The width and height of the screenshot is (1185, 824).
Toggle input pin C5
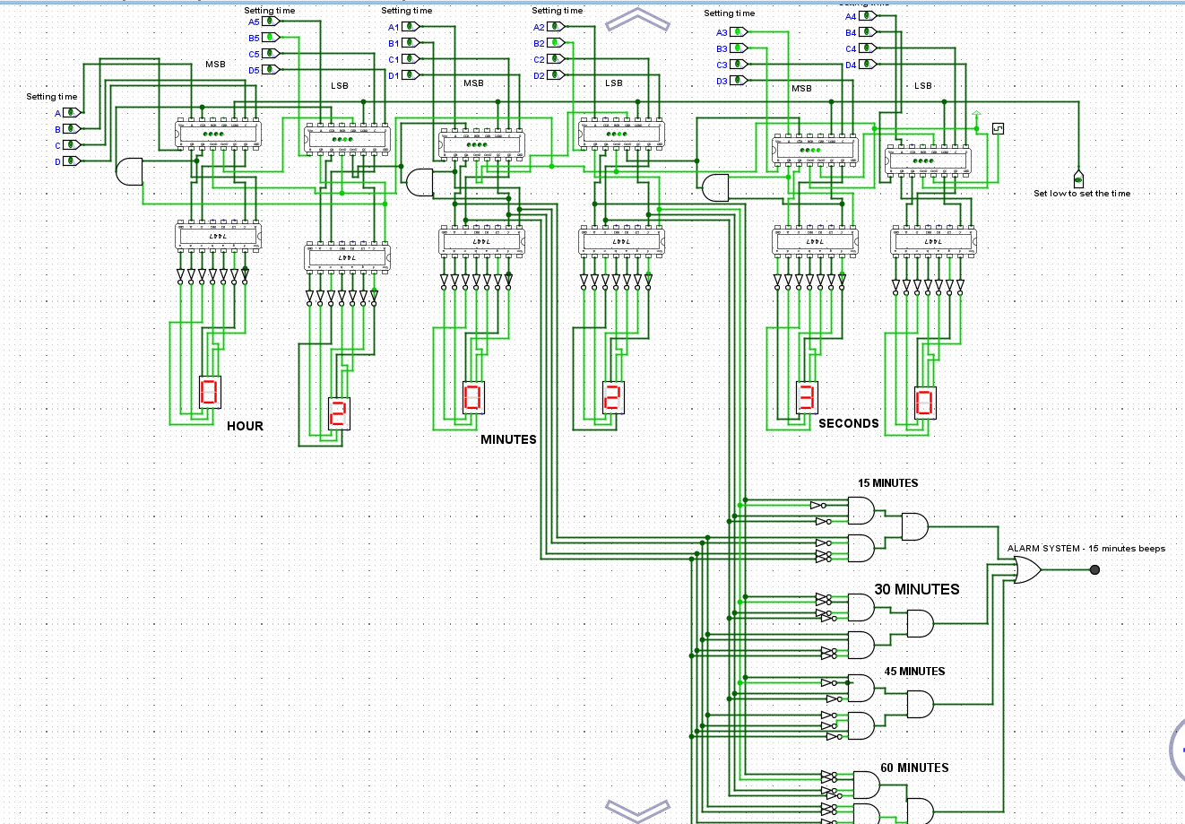point(271,54)
